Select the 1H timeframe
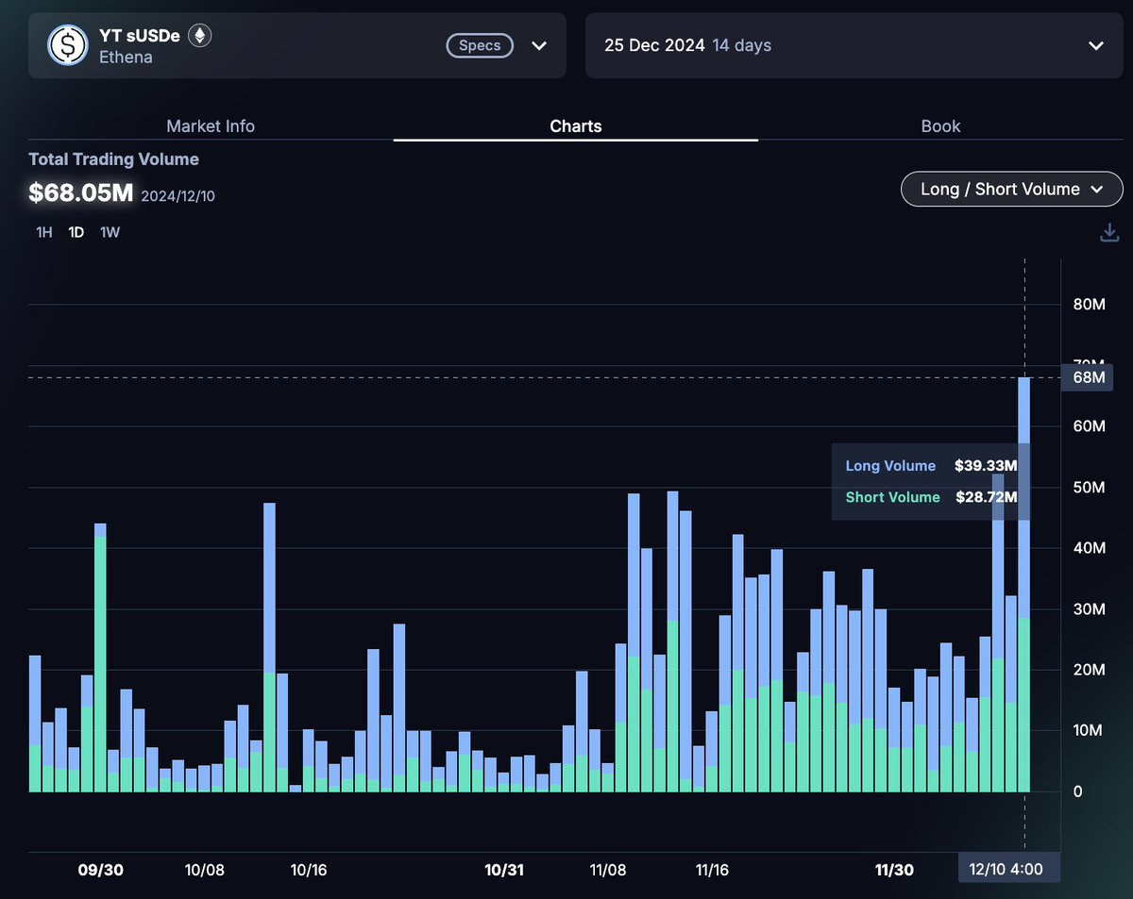Screen dimensions: 1133x899 44,232
